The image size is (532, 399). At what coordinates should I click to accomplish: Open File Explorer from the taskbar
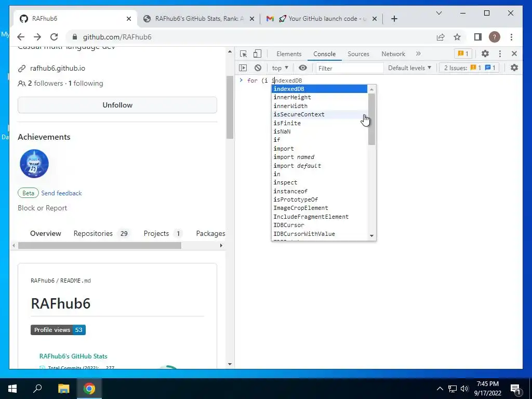coord(63,389)
